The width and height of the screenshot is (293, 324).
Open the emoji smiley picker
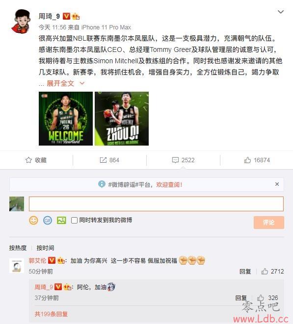[33, 220]
